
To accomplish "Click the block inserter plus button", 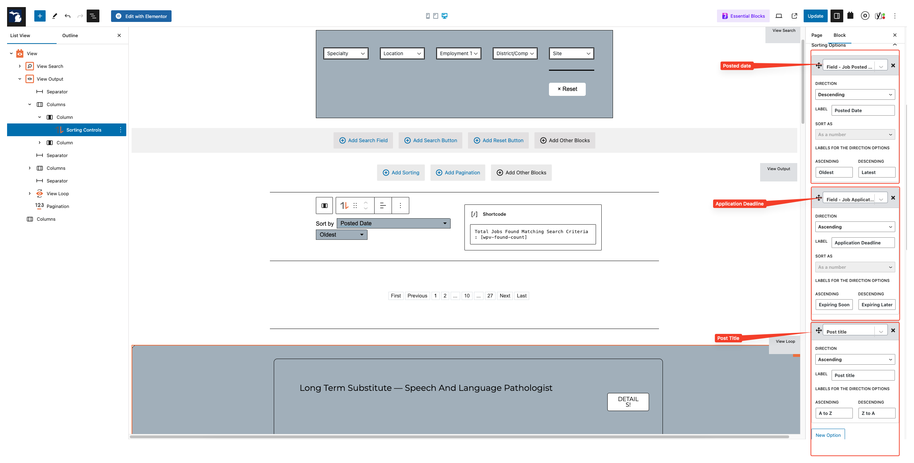I will 40,16.
